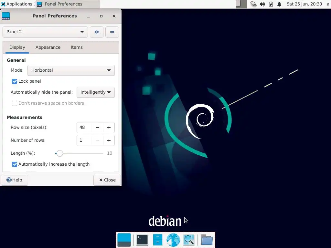The height and width of the screenshot is (248, 331).
Task: Click the Number of rows value field
Action: pos(84,140)
